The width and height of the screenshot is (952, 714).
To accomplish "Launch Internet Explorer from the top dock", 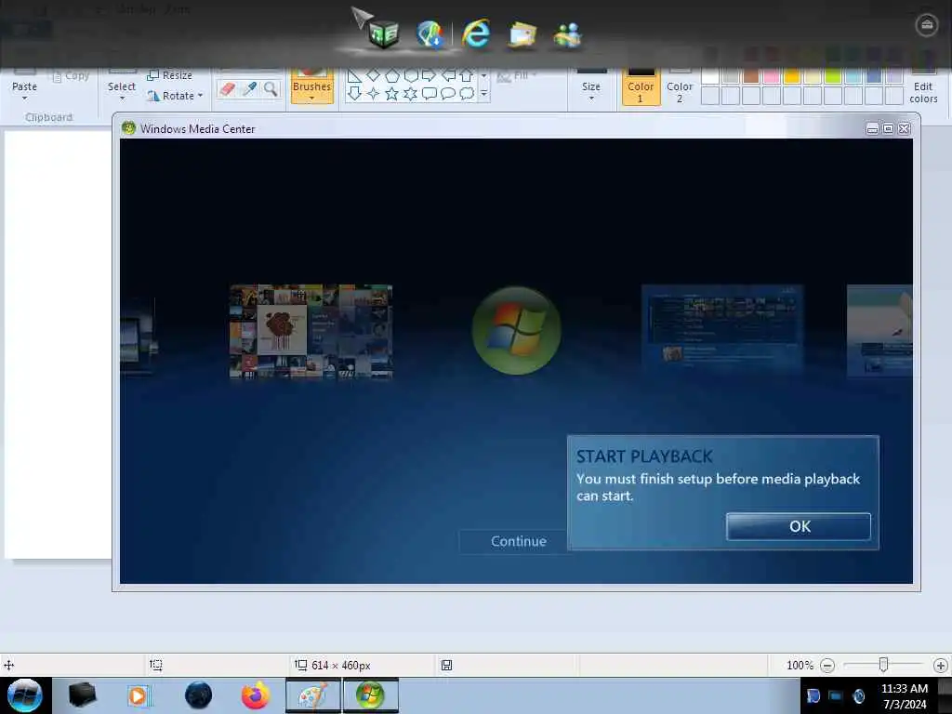I will coord(476,33).
